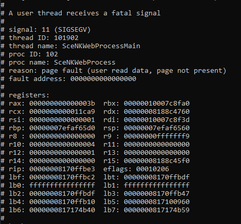Click the fault address value 0000000000000000

click(x=103, y=79)
